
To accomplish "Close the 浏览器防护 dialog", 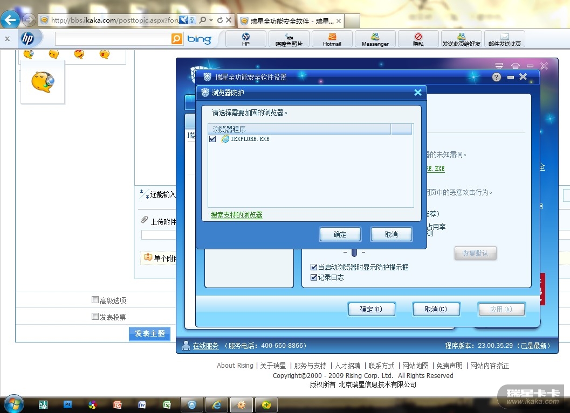I will pos(418,93).
